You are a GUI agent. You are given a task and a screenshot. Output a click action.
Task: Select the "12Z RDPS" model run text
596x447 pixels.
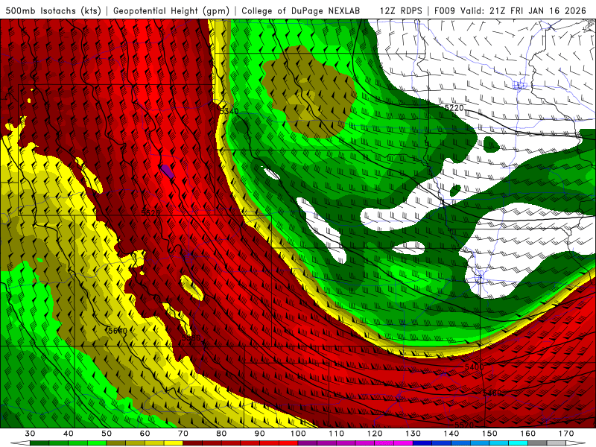click(x=401, y=10)
